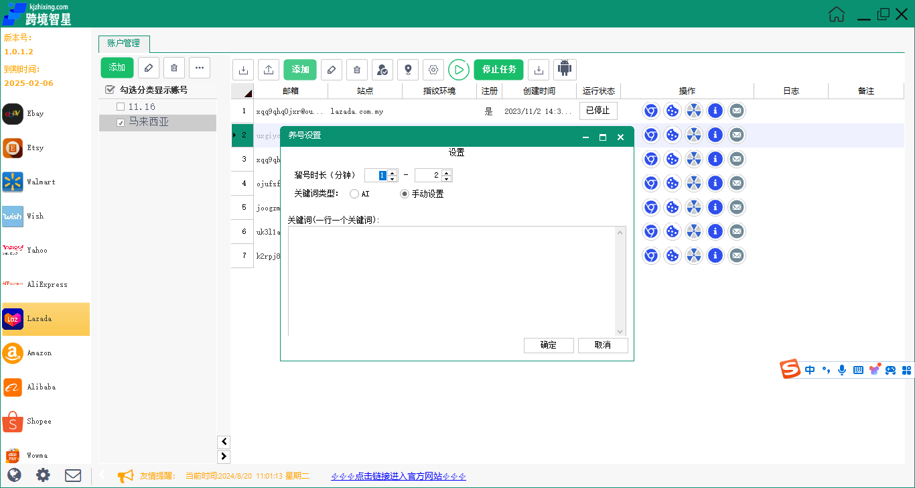
Task: Focus the 关键词 text area
Action: tap(452, 281)
